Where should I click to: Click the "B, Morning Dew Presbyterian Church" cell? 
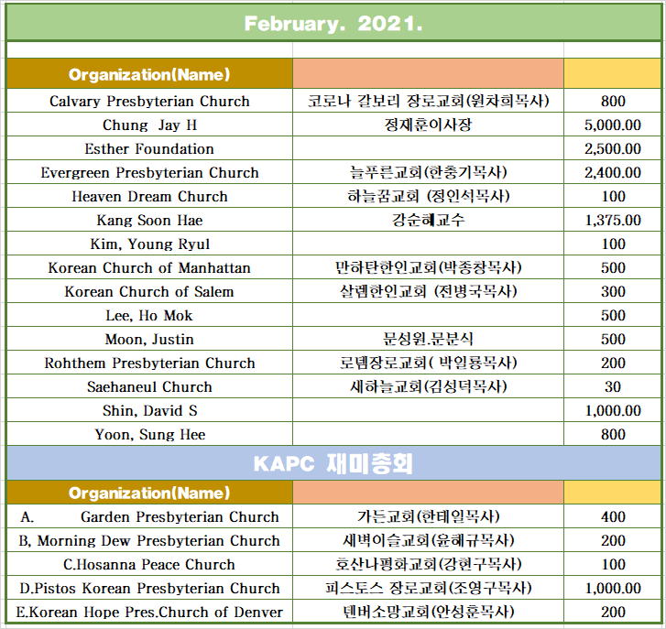pyautogui.click(x=149, y=540)
